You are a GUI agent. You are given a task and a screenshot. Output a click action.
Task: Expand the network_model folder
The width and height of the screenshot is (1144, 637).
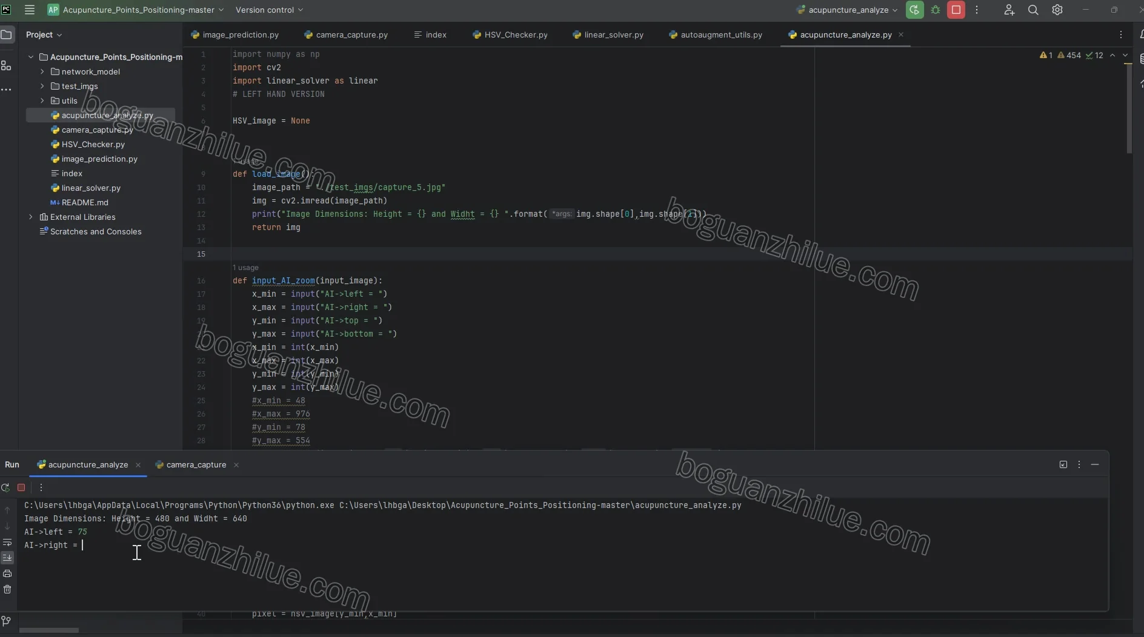[42, 71]
